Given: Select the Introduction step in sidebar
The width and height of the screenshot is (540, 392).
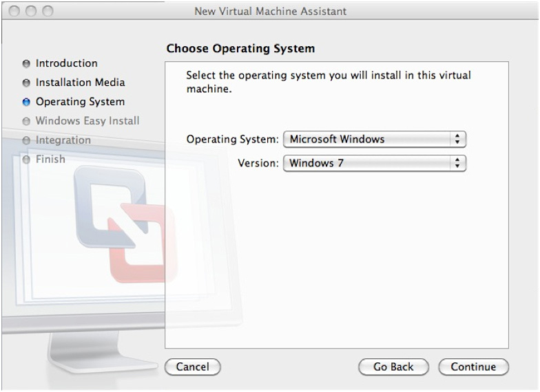Looking at the screenshot, I should pos(66,63).
